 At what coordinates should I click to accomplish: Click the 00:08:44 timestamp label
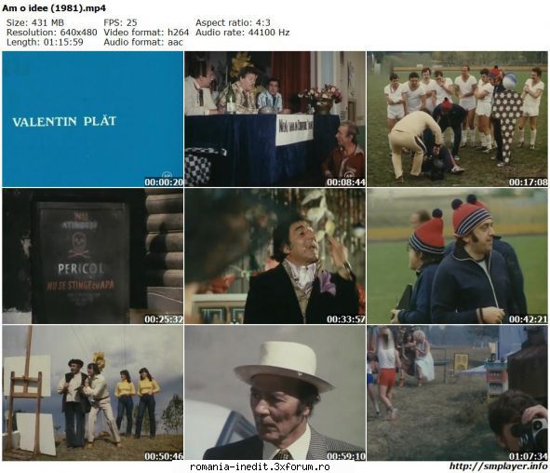[346, 182]
